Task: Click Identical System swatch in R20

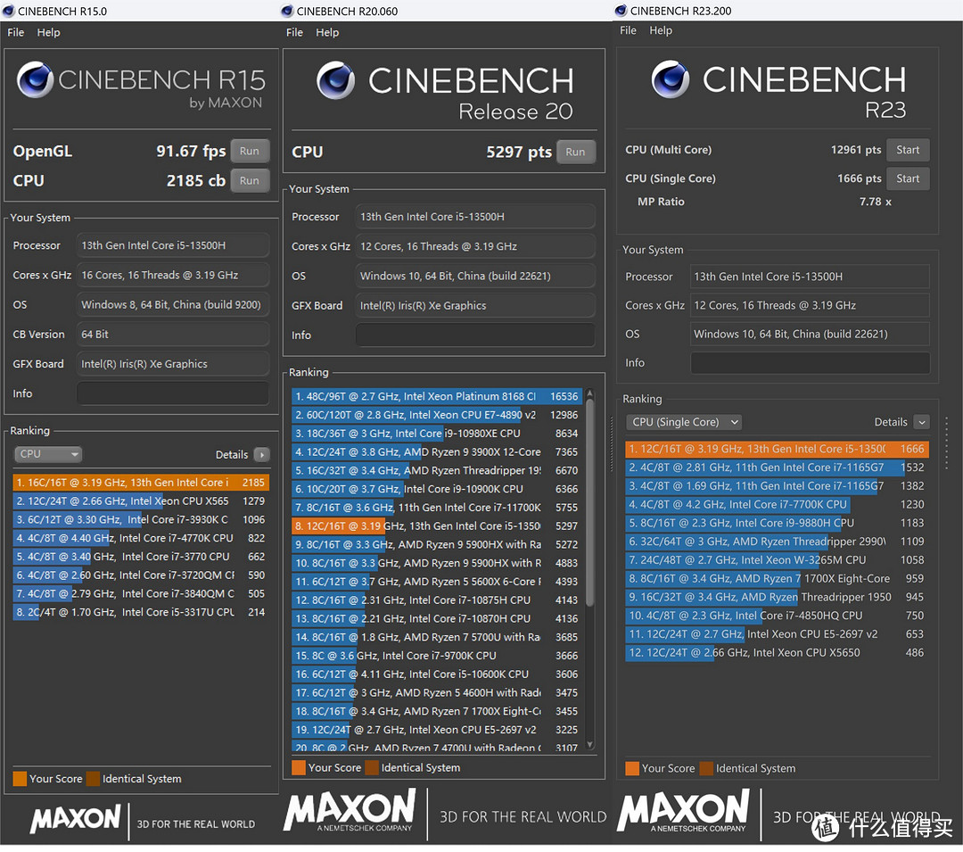Action: click(371, 768)
